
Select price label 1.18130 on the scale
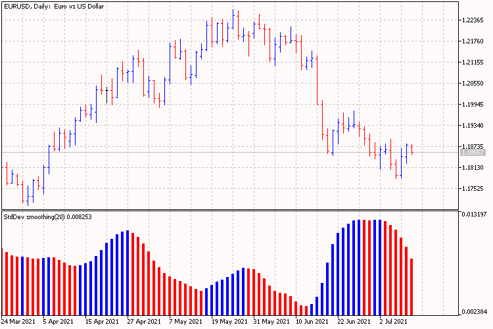(x=473, y=168)
